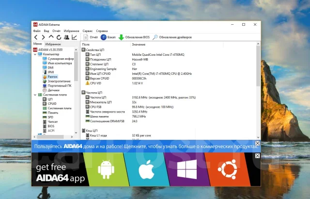Go back with the left arrow toolbar icon
The height and width of the screenshot is (199, 310).
click(36, 37)
